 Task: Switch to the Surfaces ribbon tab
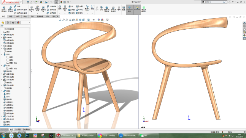(18, 16)
